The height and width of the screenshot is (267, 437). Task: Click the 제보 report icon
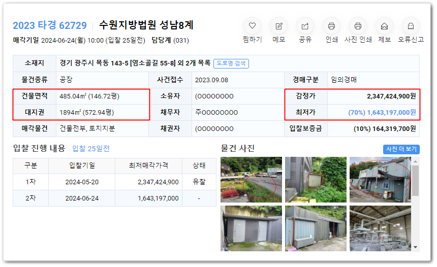384,26
